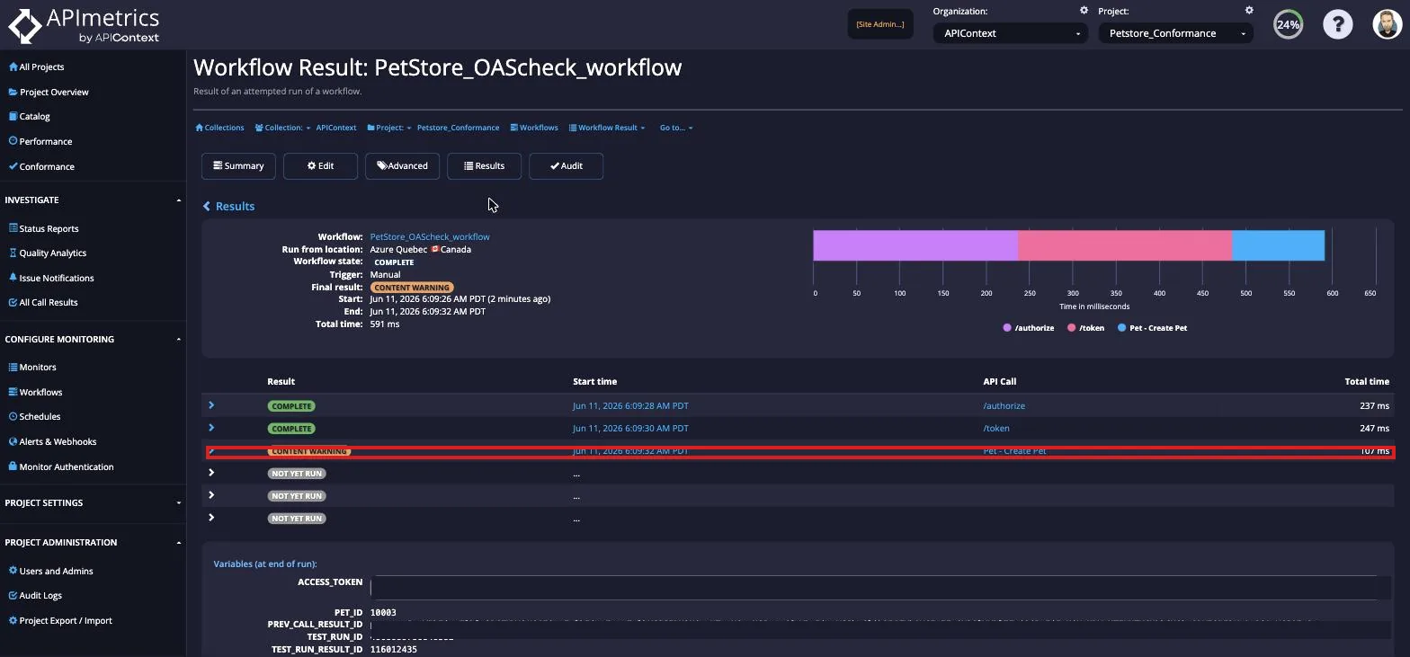Image resolution: width=1410 pixels, height=657 pixels.
Task: Click the purple /authorize timing bar
Action: [x=915, y=245]
